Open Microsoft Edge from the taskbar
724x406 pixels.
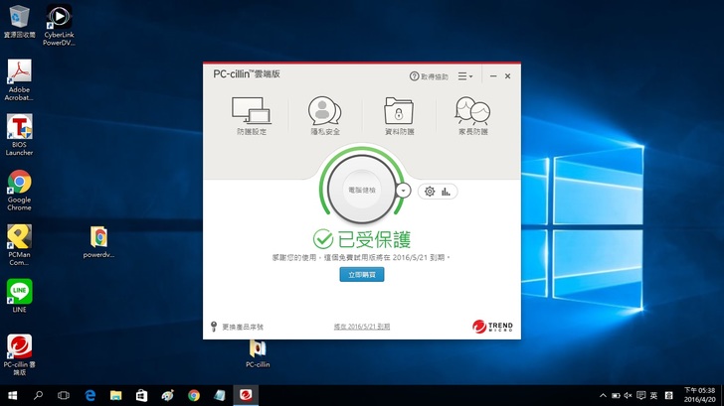[90, 395]
